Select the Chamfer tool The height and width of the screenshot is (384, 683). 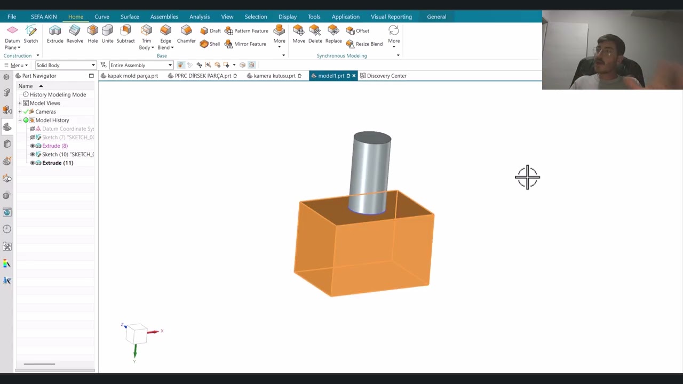186,34
